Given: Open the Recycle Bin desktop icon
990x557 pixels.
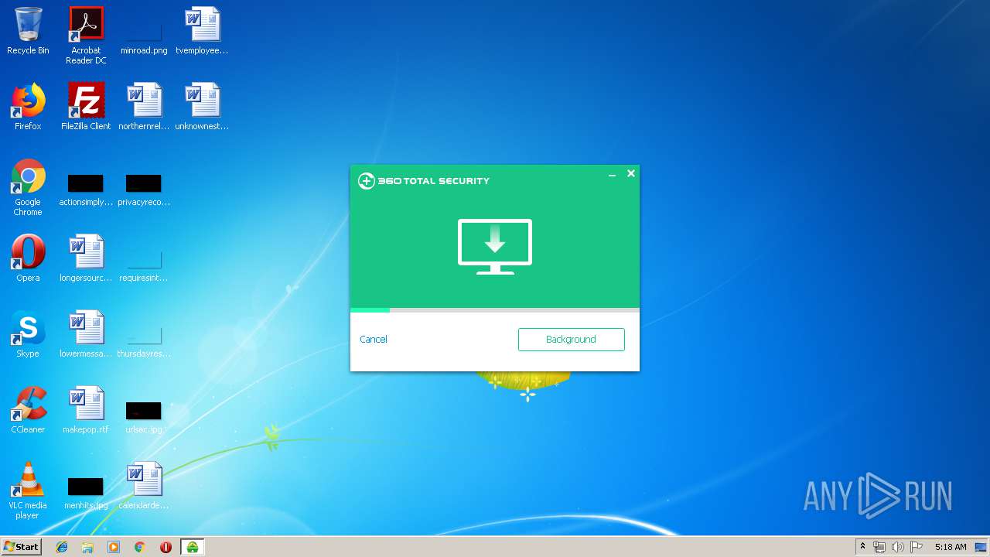Looking at the screenshot, I should coord(28,31).
